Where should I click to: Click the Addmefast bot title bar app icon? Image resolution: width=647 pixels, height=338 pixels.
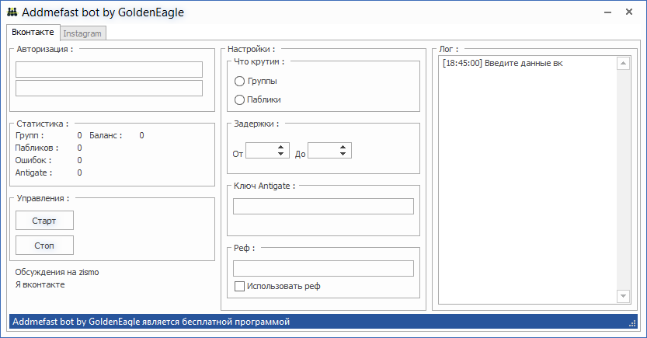(x=12, y=12)
